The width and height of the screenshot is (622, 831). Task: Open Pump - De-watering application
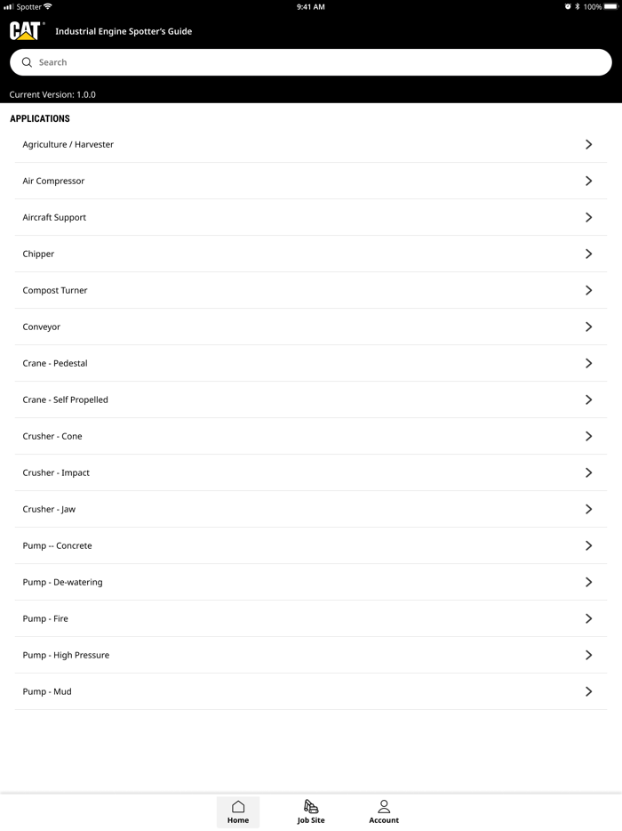[x=62, y=582]
